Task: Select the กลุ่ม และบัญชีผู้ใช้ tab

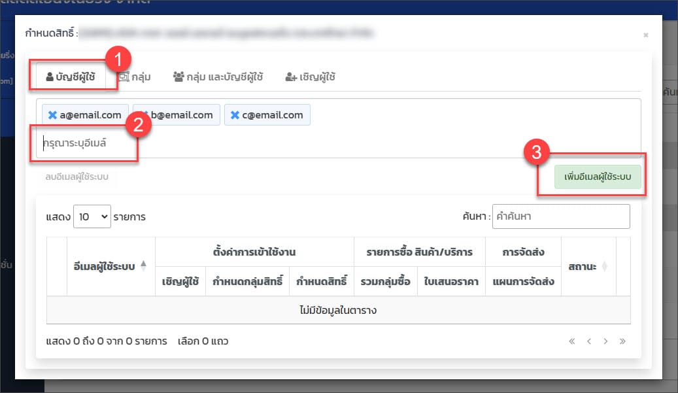Action: point(218,77)
